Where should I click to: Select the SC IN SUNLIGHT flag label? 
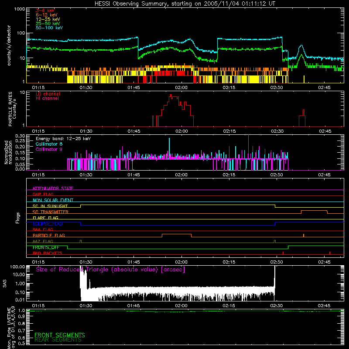coord(50,206)
